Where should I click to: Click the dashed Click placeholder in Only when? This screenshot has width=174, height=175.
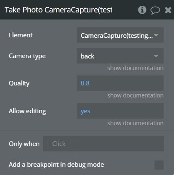click(x=59, y=144)
